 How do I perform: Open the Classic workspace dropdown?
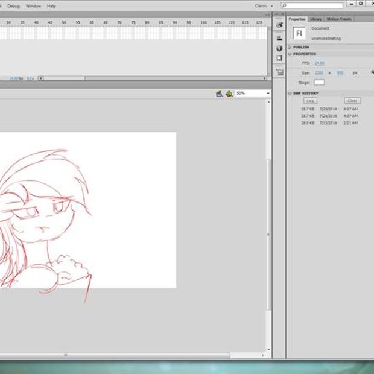tap(263, 5)
